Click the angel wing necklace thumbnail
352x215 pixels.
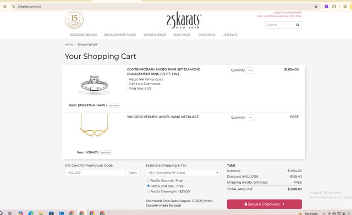(x=94, y=126)
